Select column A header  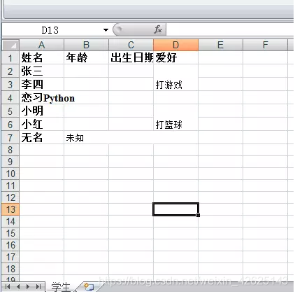pyautogui.click(x=41, y=45)
